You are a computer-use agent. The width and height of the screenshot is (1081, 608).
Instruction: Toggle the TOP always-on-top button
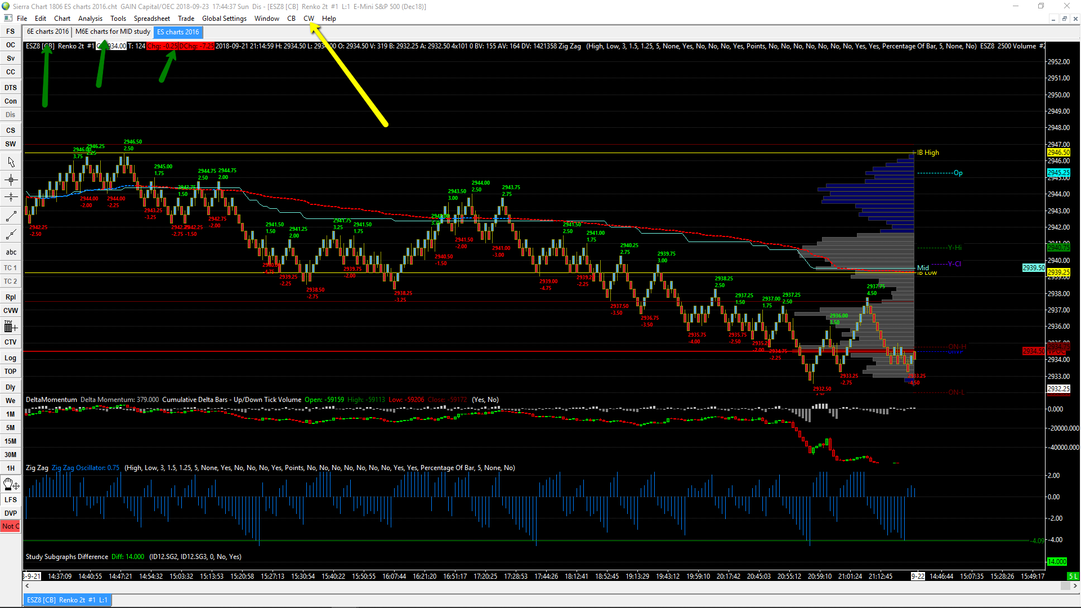click(x=11, y=372)
